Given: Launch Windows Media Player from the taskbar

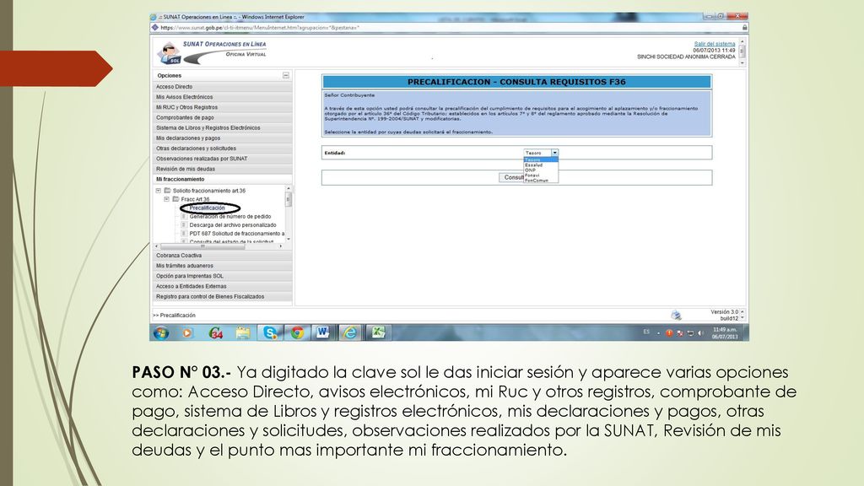Looking at the screenshot, I should coord(187,332).
